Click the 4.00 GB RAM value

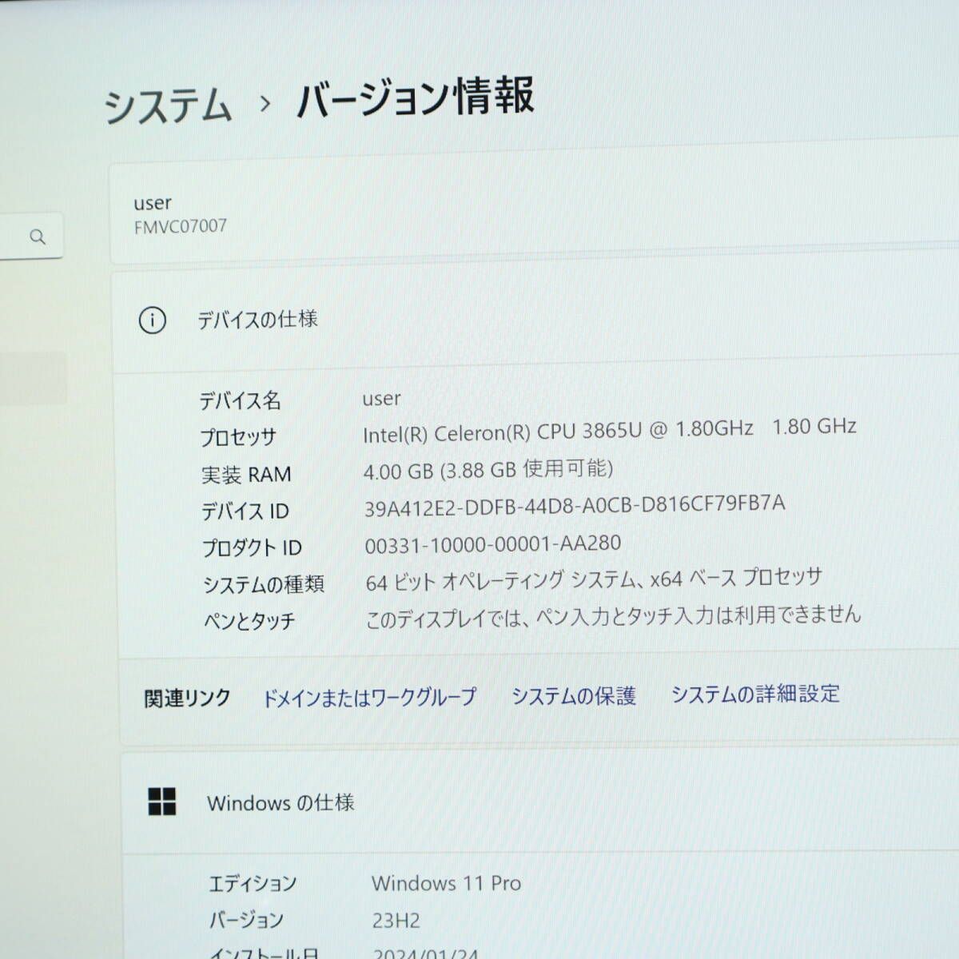pos(488,472)
